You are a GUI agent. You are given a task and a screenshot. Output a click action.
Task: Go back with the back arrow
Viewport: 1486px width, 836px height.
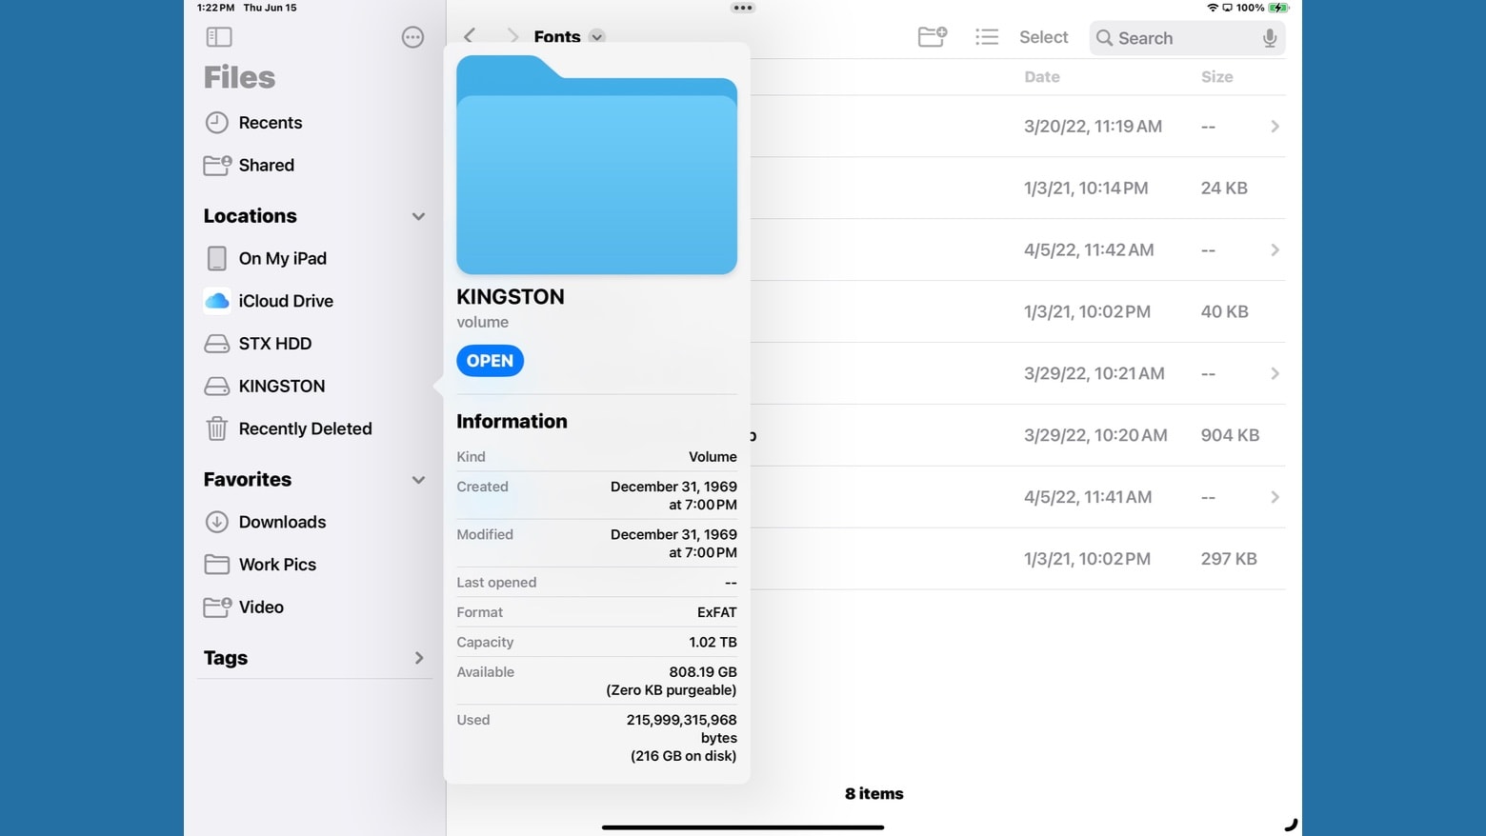tap(470, 36)
